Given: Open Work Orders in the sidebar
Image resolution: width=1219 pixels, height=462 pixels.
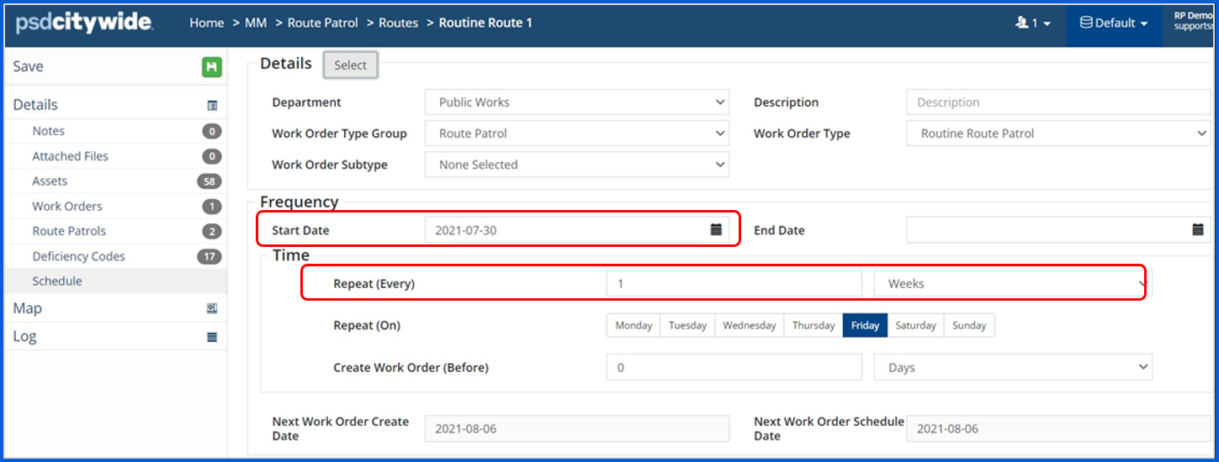Looking at the screenshot, I should click(67, 206).
